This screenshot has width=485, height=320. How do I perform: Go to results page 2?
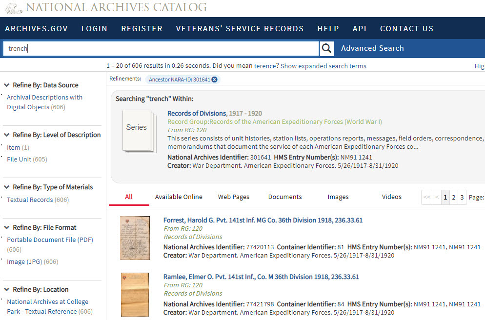click(x=454, y=197)
